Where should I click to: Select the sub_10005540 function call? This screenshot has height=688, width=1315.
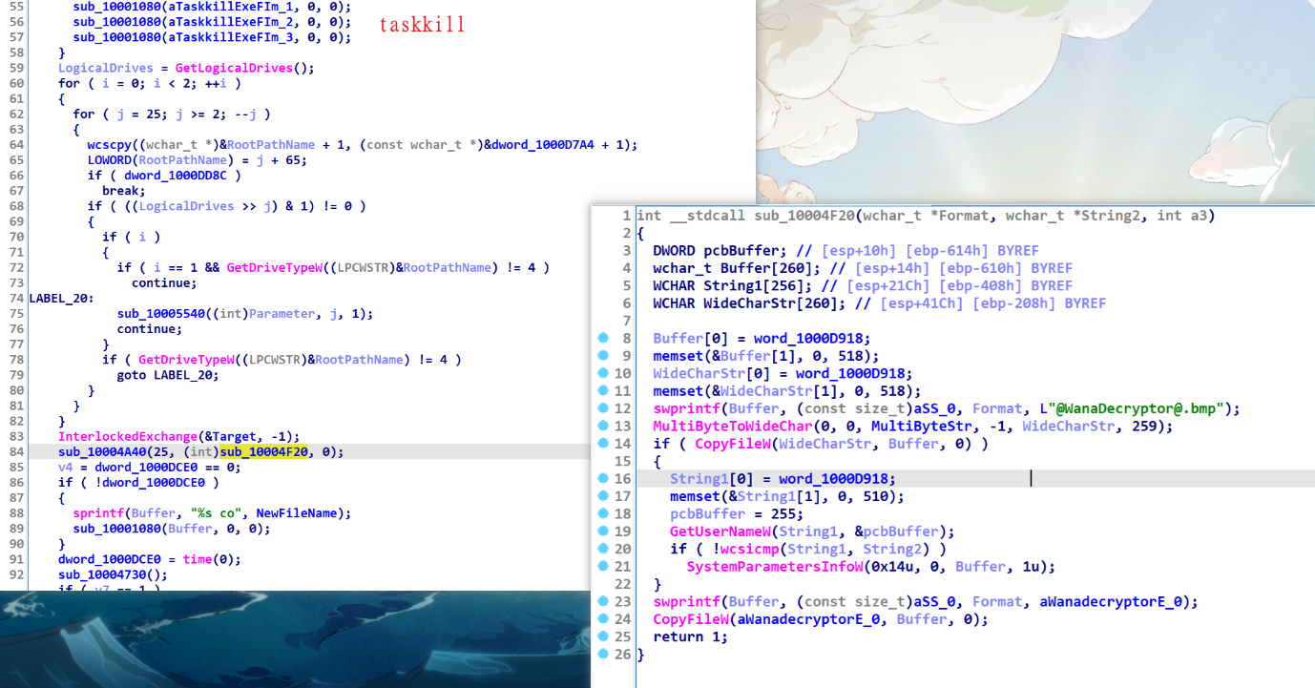(158, 313)
